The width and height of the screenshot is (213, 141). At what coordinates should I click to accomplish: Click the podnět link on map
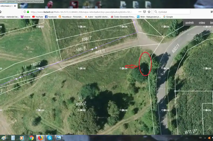point(190,23)
